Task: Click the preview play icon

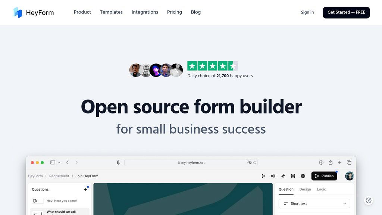Action: [x=263, y=176]
